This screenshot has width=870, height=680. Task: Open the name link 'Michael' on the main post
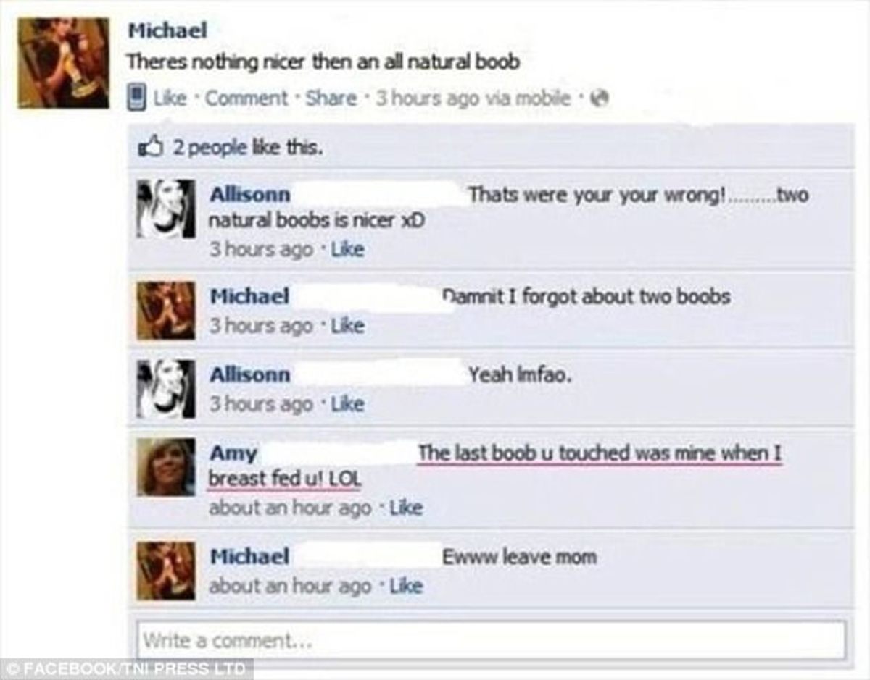point(167,30)
